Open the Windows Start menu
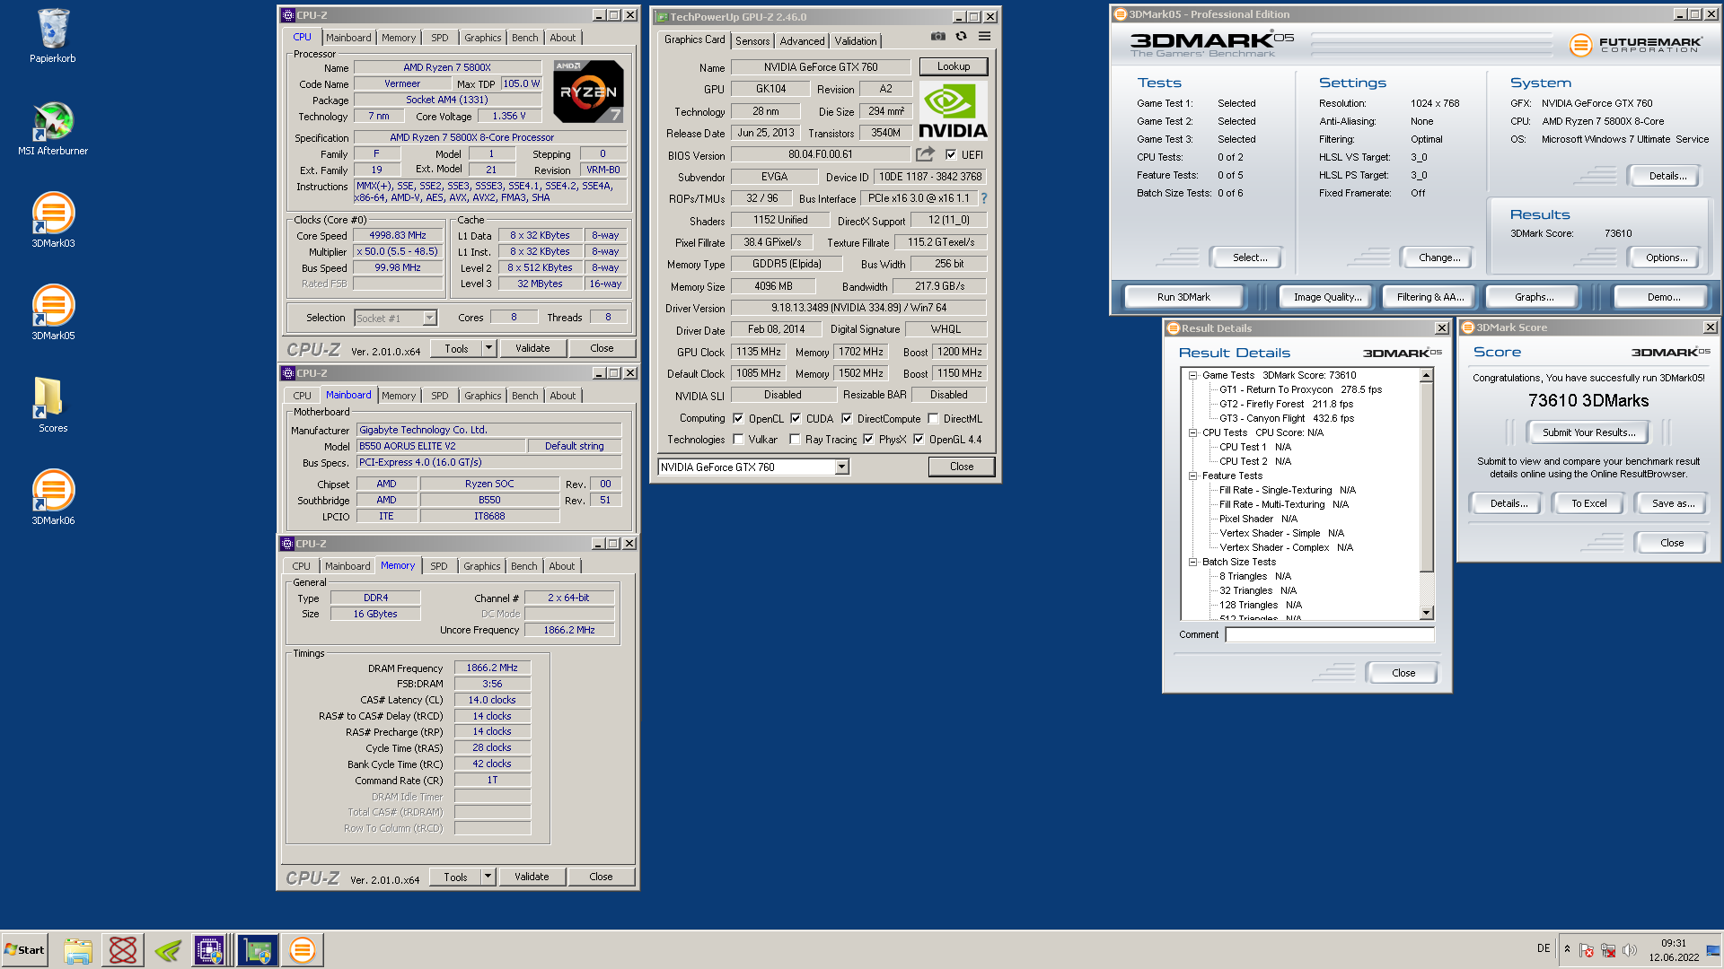 pyautogui.click(x=25, y=950)
